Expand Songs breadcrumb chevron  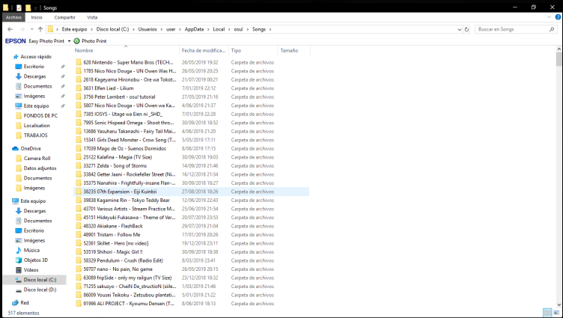(270, 29)
